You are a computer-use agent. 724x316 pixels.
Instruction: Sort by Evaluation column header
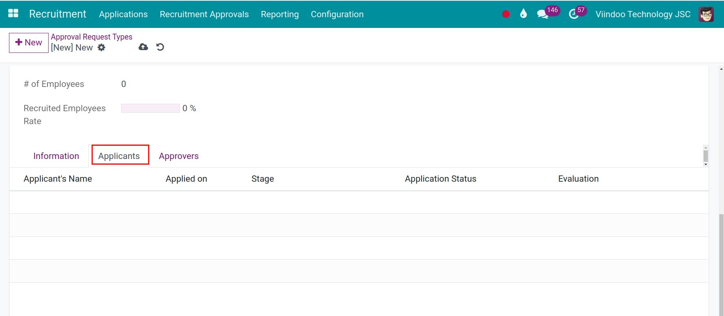point(578,179)
